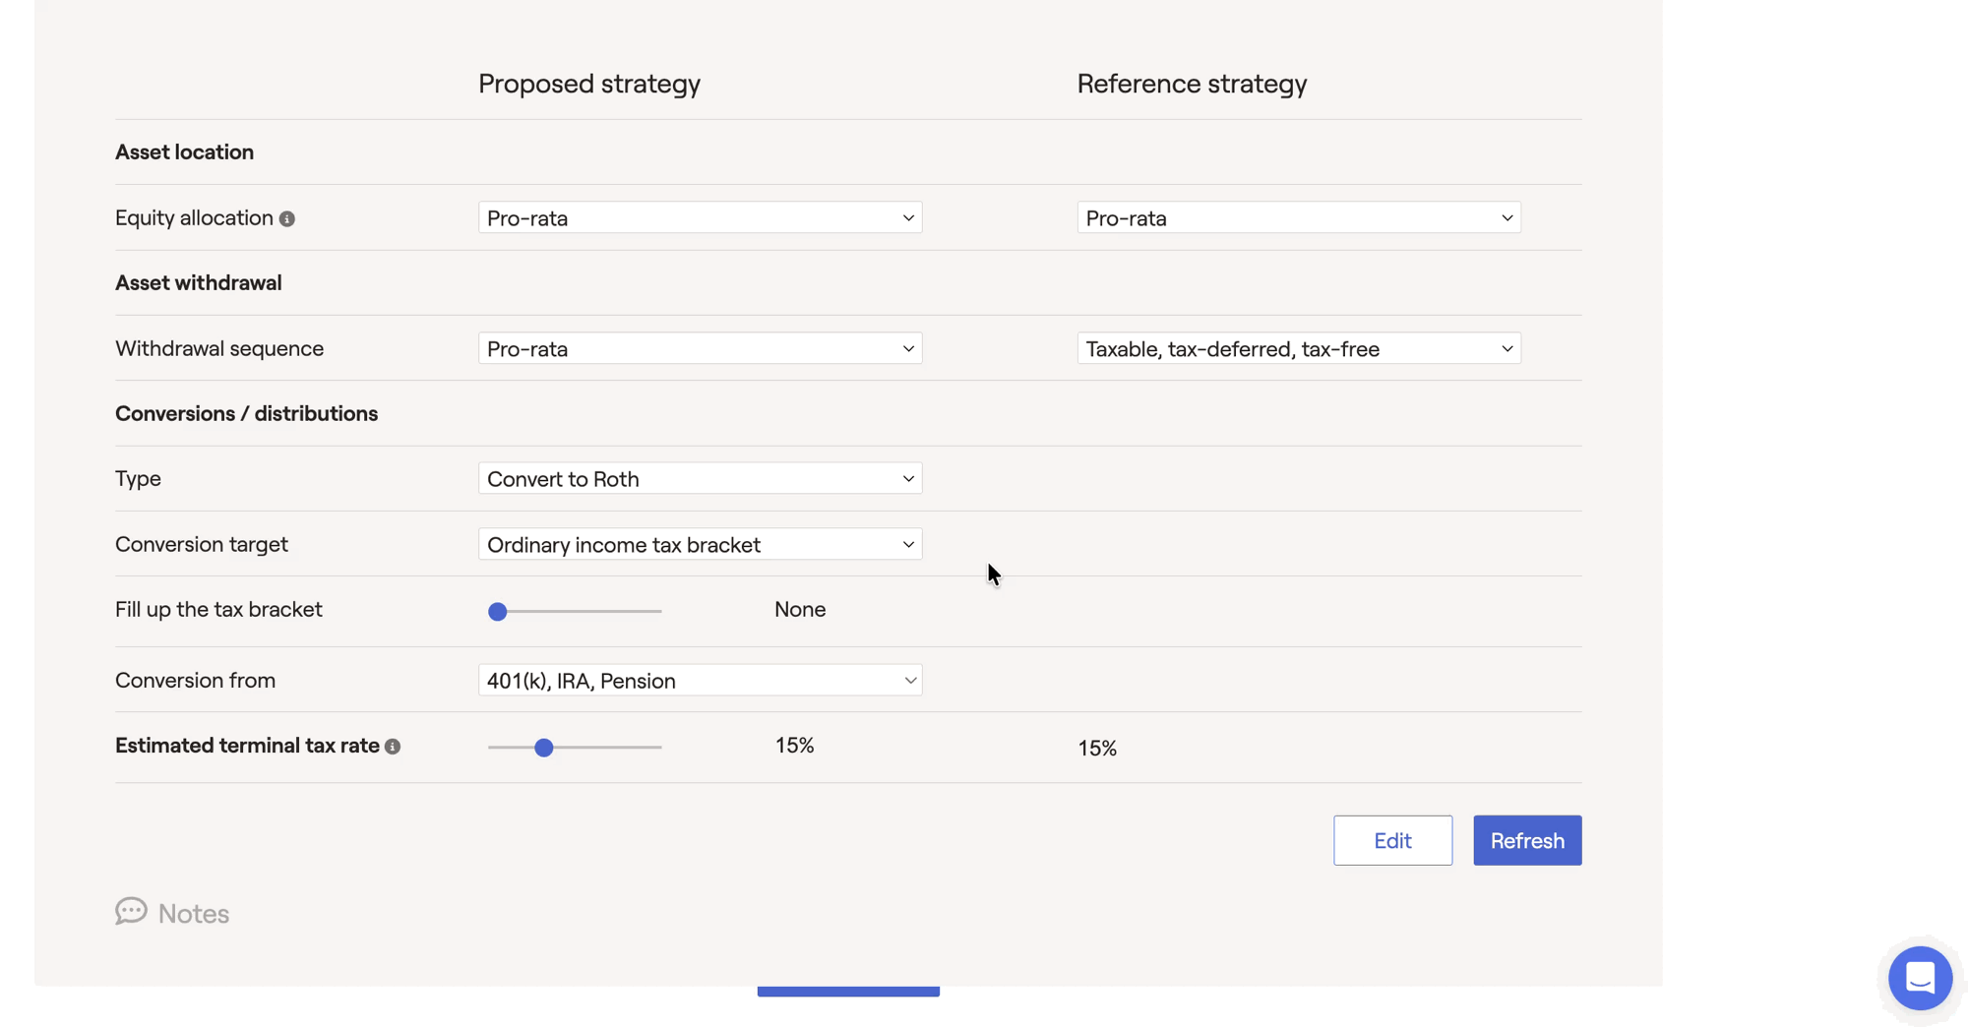Click the Edit button
1968x1027 pixels.
pos(1392,840)
